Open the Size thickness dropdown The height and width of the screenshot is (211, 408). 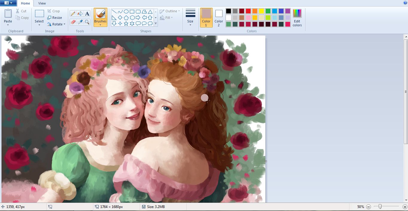[190, 17]
